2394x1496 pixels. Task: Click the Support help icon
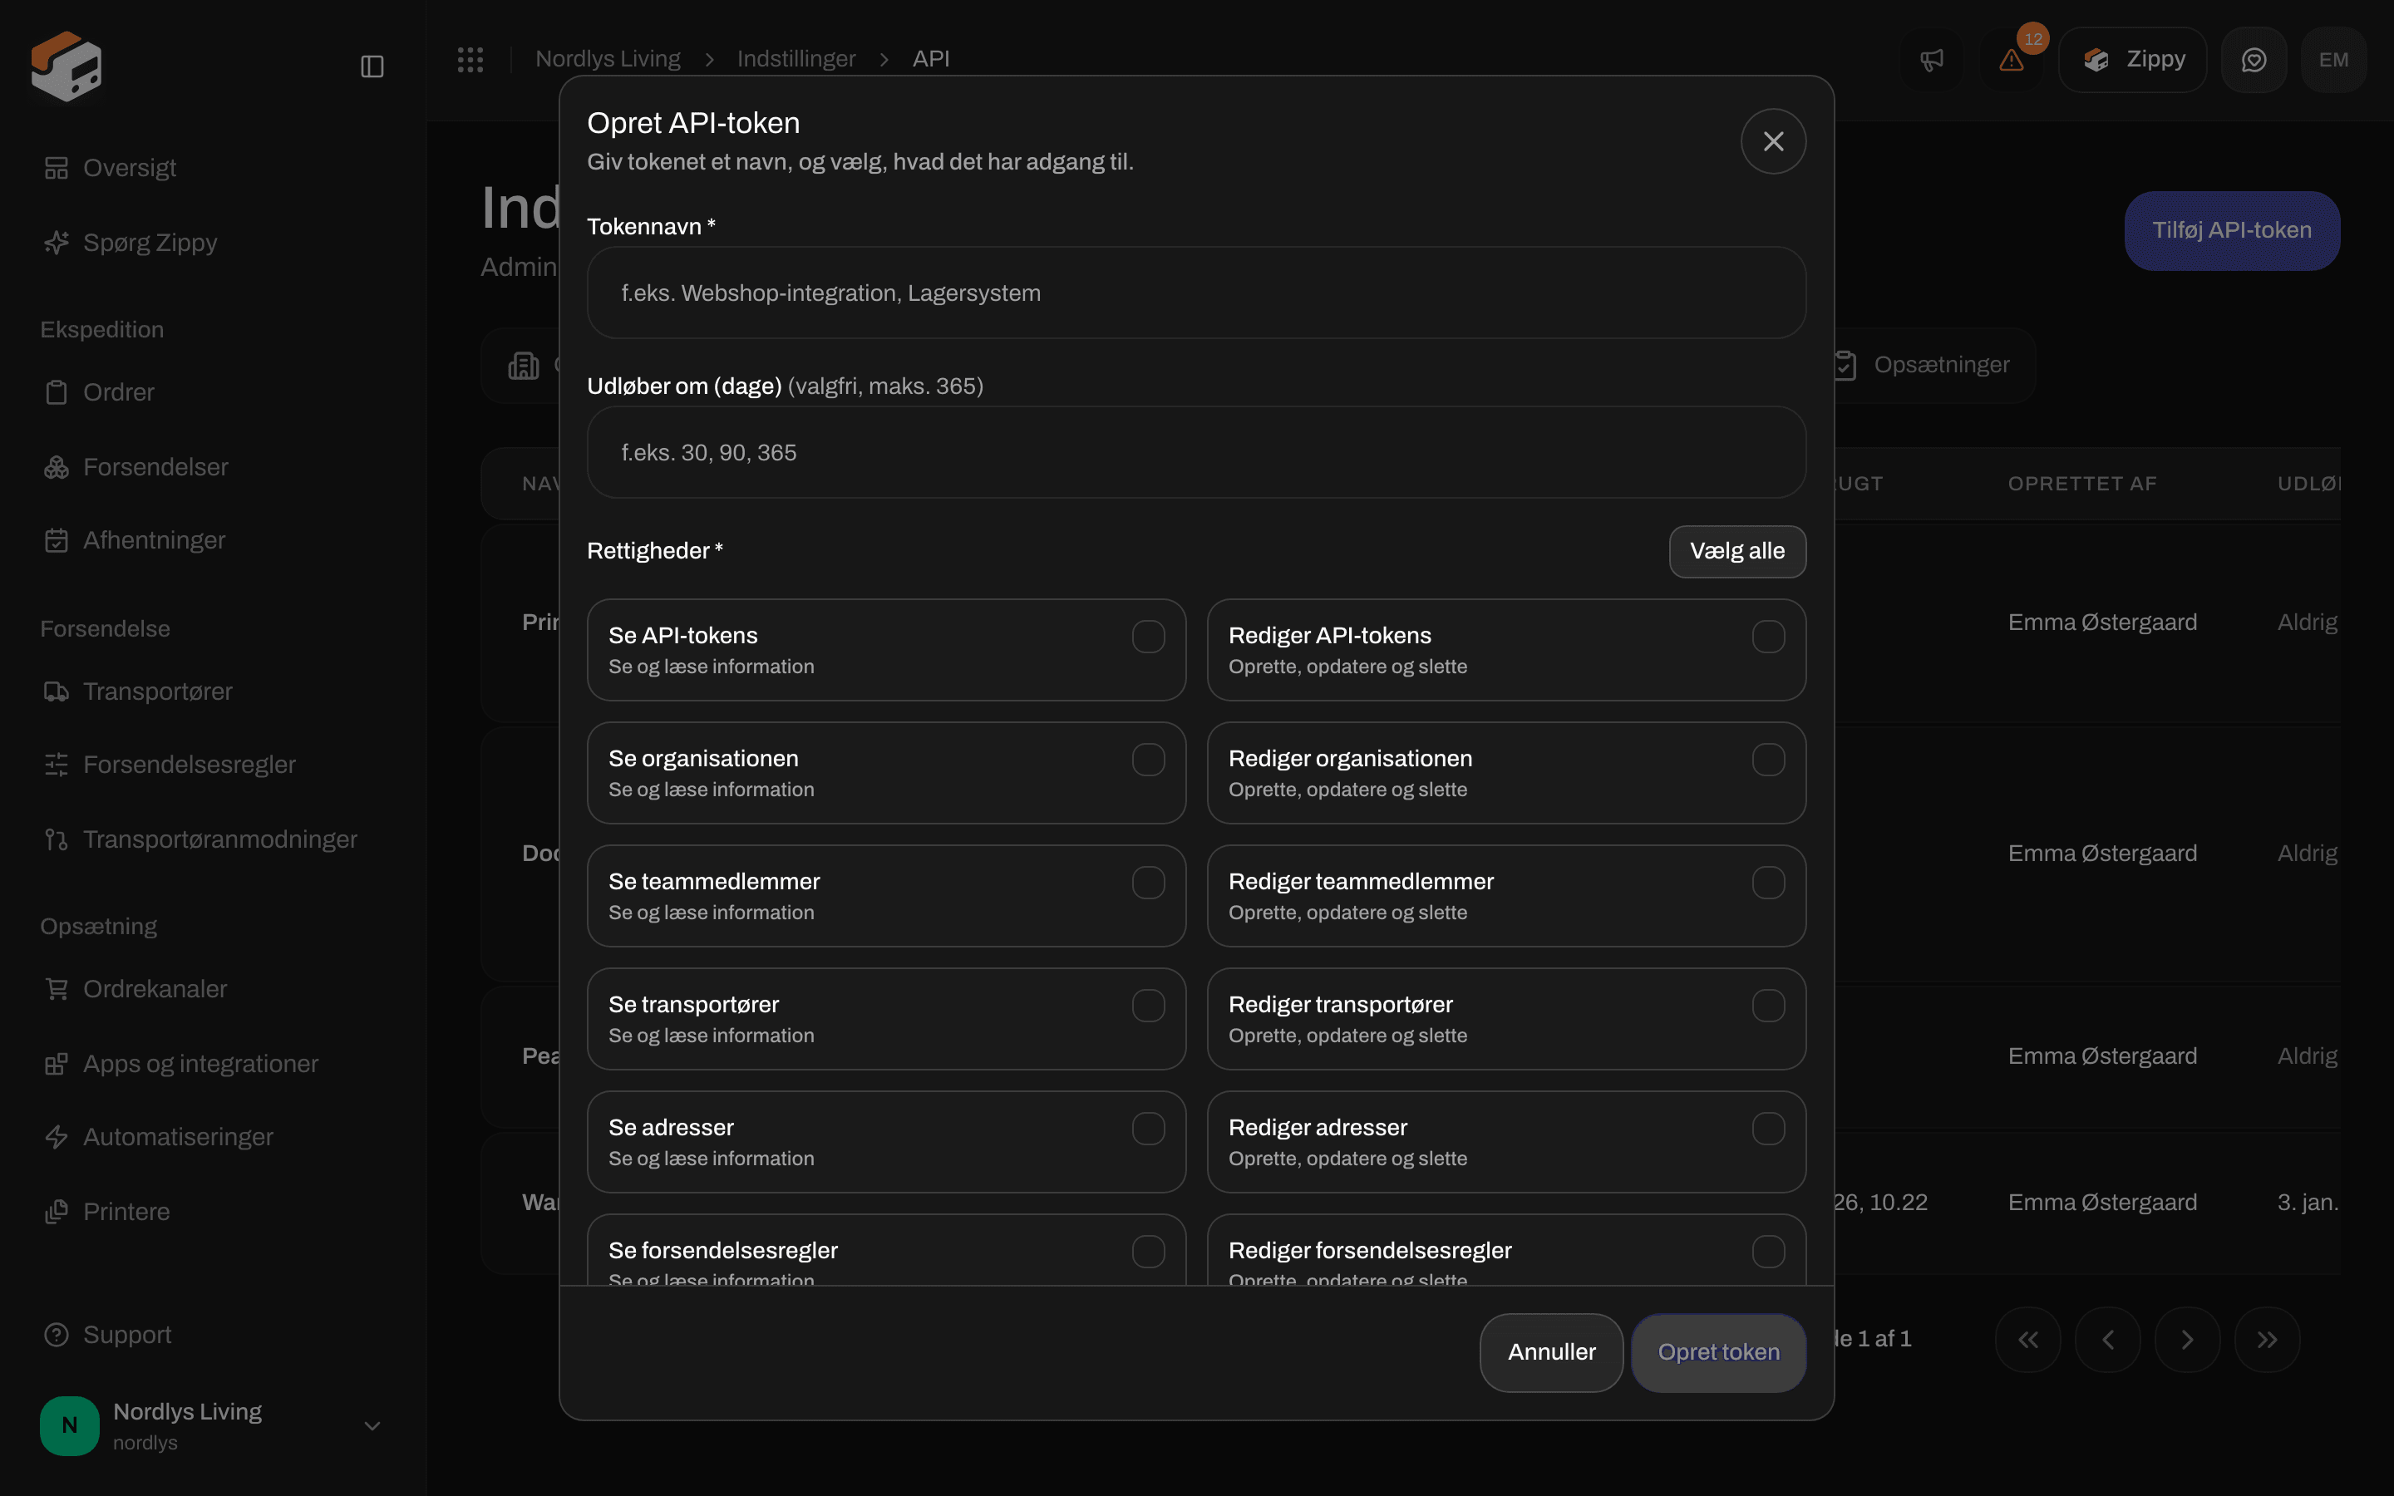(57, 1335)
